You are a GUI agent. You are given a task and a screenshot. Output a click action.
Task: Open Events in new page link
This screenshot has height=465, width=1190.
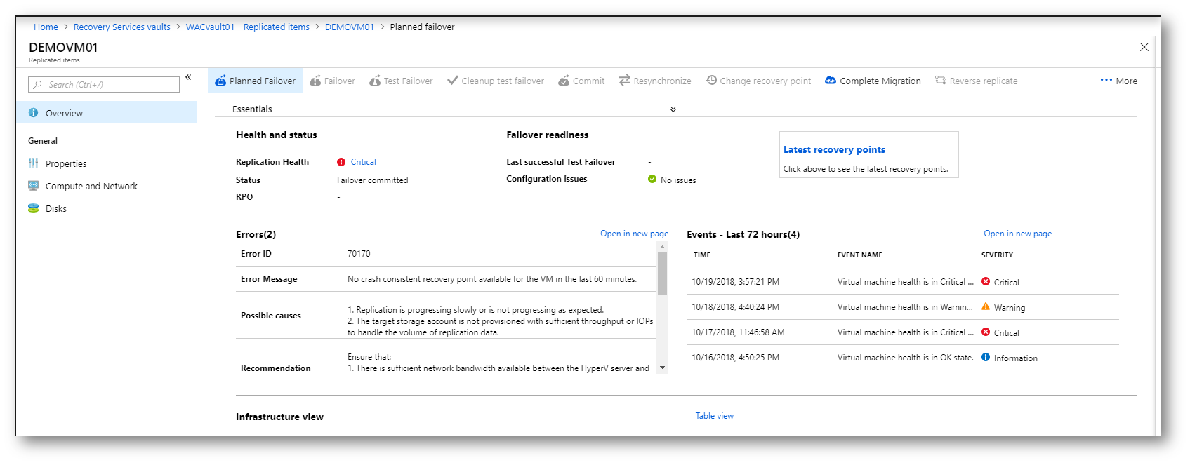[1017, 234]
